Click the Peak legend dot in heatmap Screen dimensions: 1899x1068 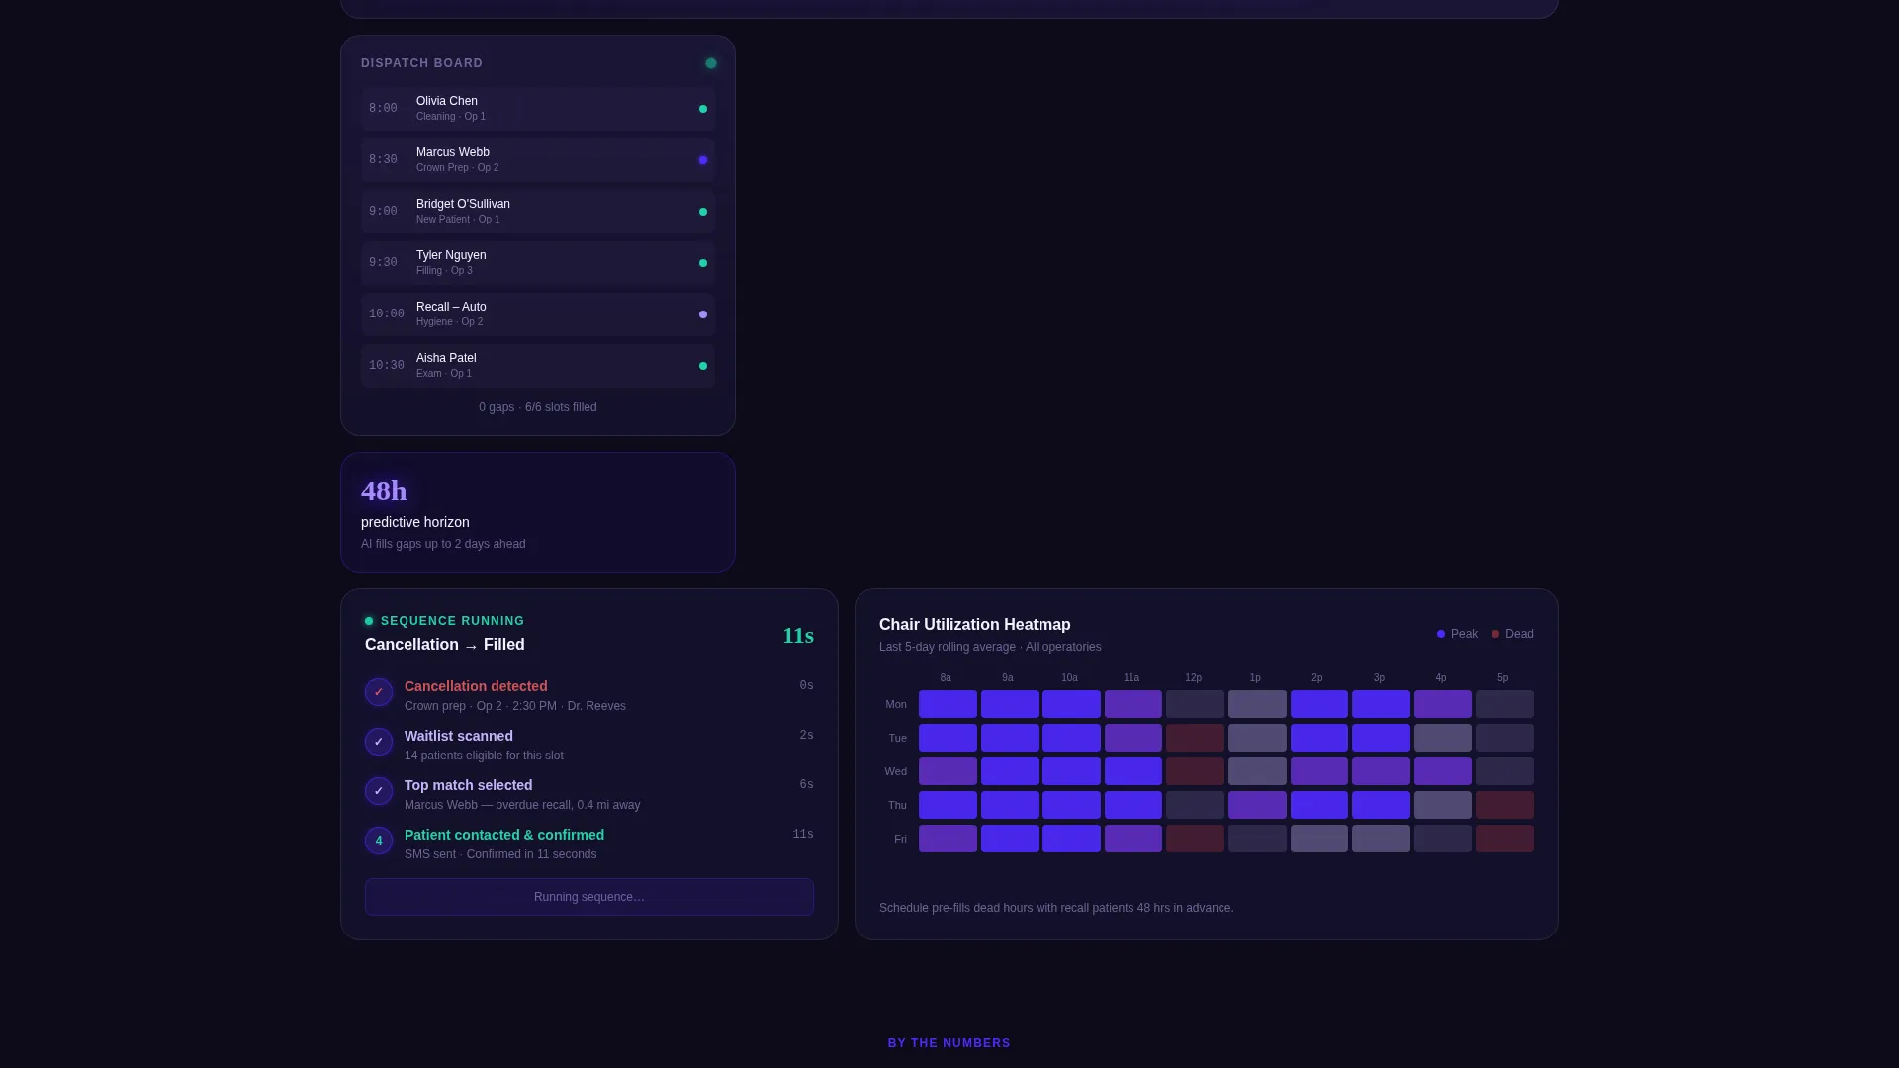[1441, 634]
